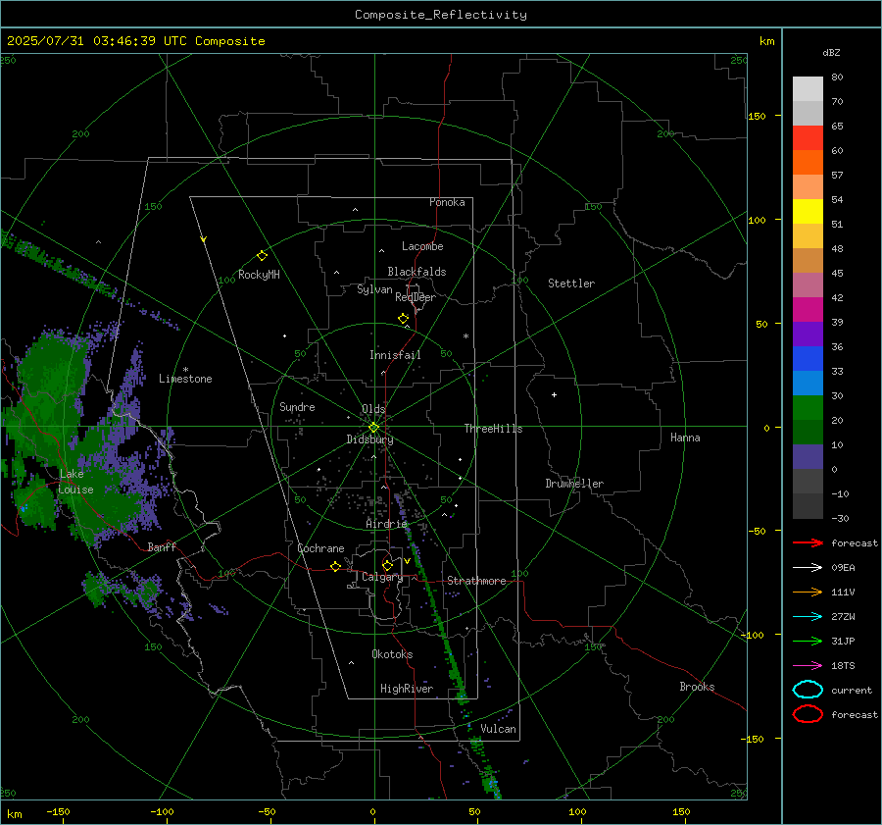Click the Lacombe city label

[x=422, y=246]
